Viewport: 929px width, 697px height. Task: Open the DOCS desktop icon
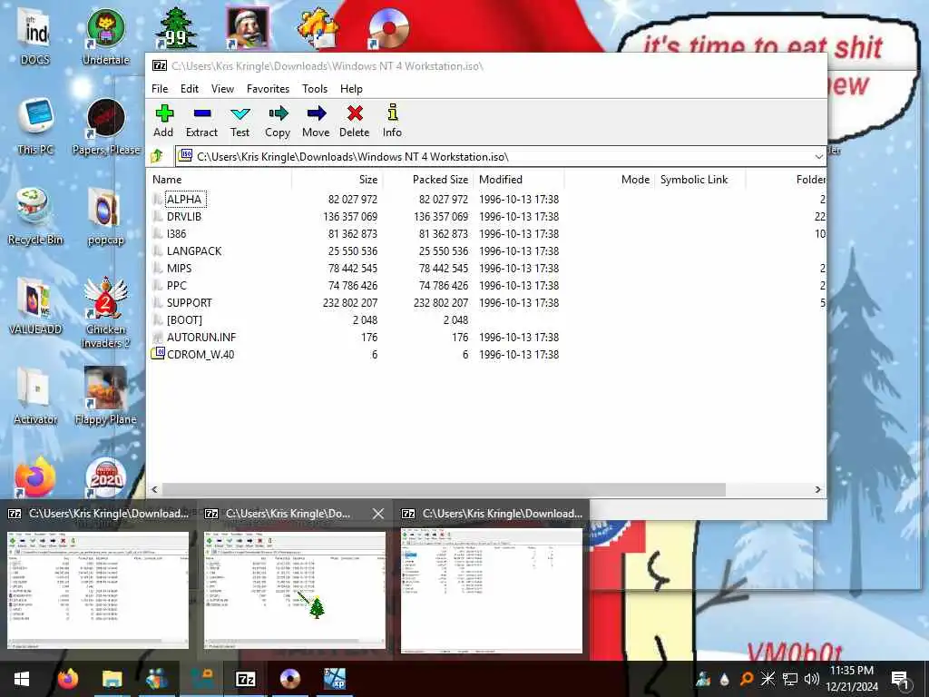(x=35, y=36)
